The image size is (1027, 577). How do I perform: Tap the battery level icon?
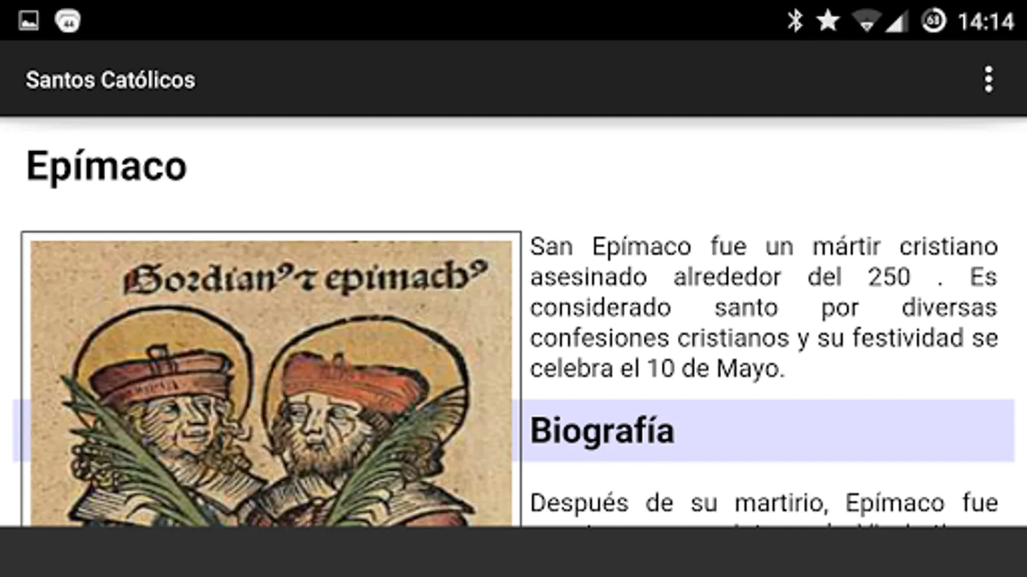coord(933,21)
